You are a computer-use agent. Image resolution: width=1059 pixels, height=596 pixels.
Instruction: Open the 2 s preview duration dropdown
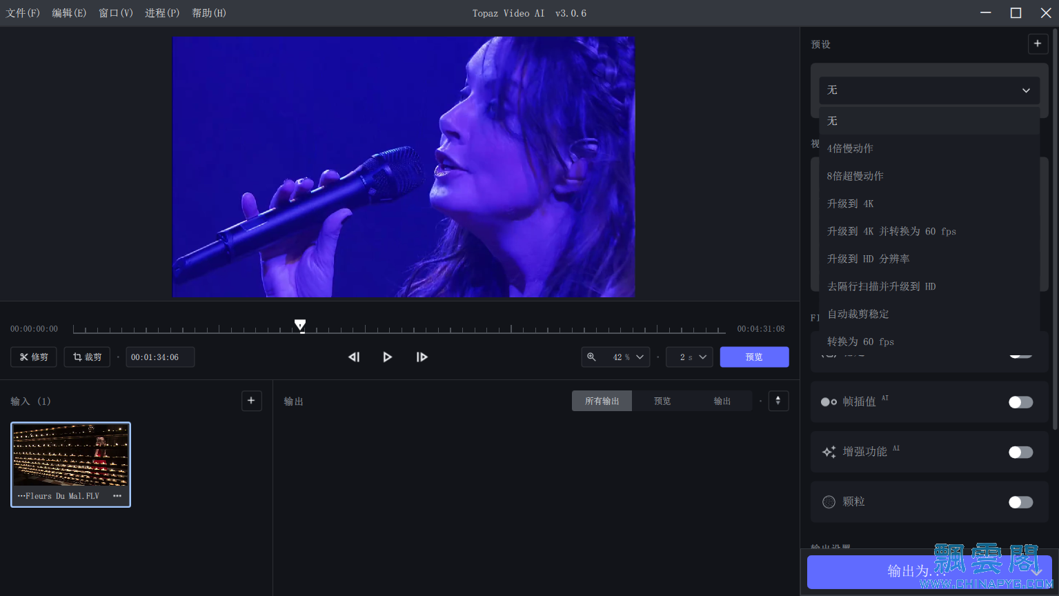tap(689, 357)
